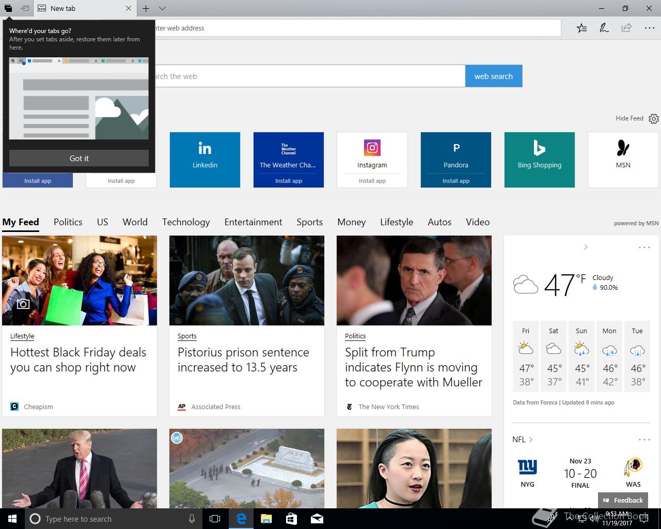Switch to the Autos tab
661x529 pixels.
point(439,222)
